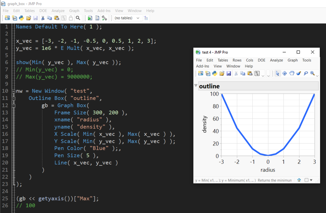
Task: Open the middle toolbar overflow chevron in test 4
Action: [269, 76]
